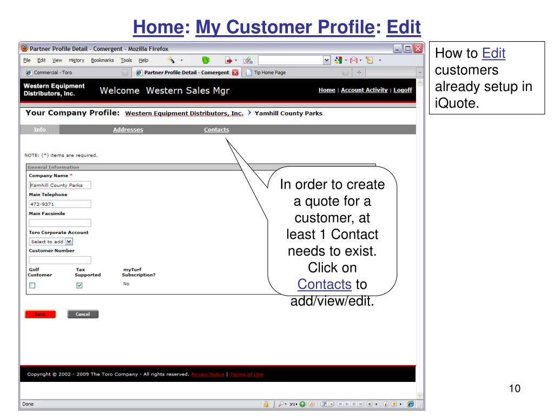Click the info 'i' icon in status bar
The width and height of the screenshot is (554, 416).
[385, 404]
